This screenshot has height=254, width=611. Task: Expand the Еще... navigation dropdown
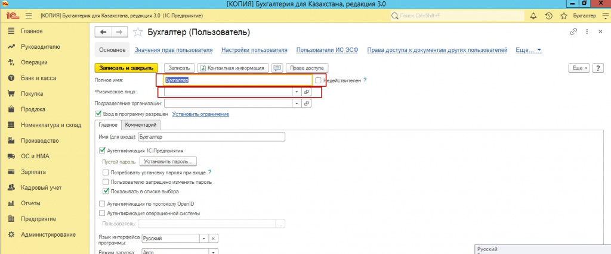(x=529, y=50)
